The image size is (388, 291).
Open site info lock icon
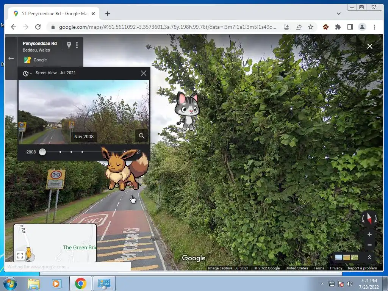point(53,27)
